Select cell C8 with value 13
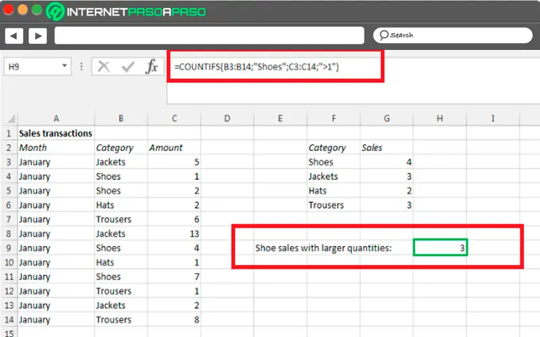 [174, 234]
